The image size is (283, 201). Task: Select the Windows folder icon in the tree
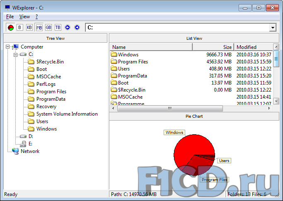[31, 129]
